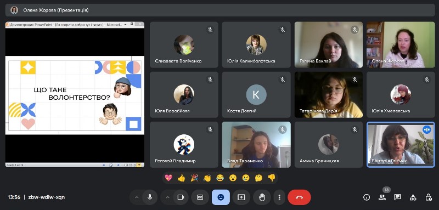
Task: Leave the call with red button
Action: 299,197
